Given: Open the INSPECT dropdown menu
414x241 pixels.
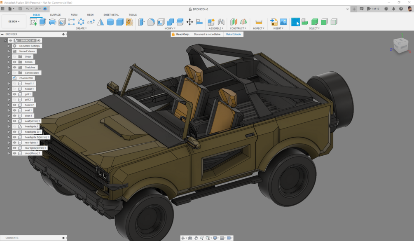Looking at the screenshot, I should pyautogui.click(x=258, y=28).
